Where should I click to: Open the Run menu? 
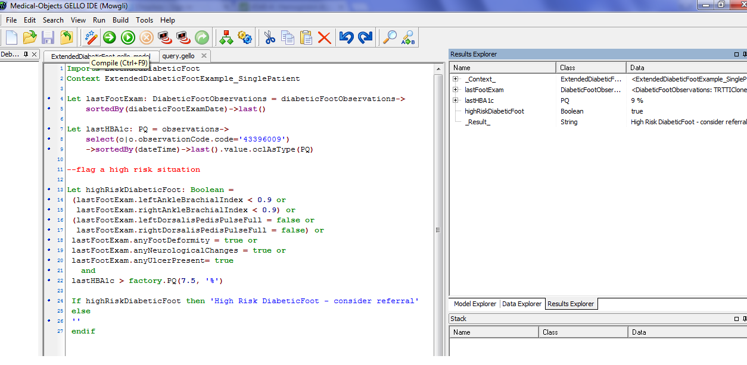click(99, 20)
